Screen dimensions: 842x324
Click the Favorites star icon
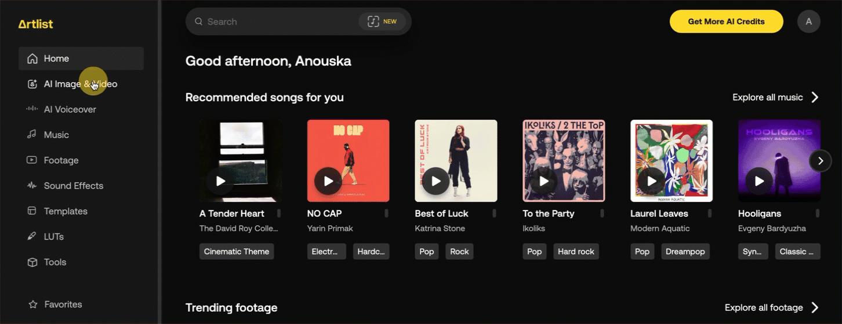[32, 304]
